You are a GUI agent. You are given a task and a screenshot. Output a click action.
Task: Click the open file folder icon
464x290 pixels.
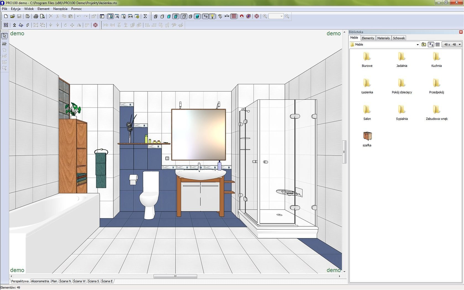coord(12,16)
